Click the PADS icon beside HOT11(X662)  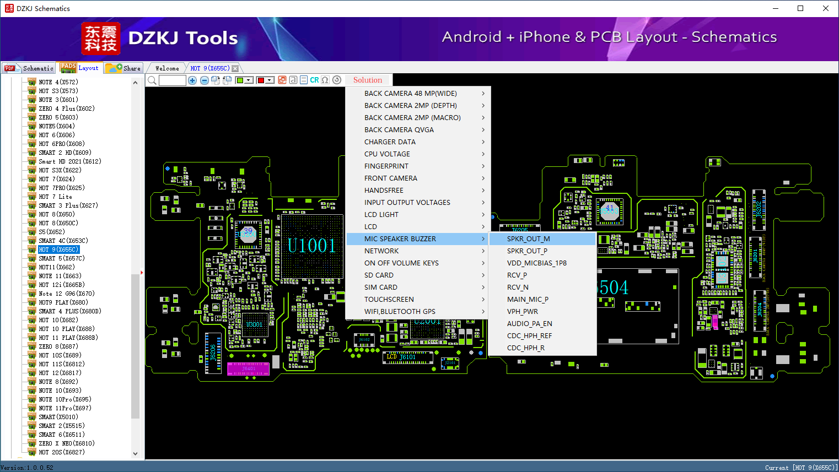coord(32,267)
